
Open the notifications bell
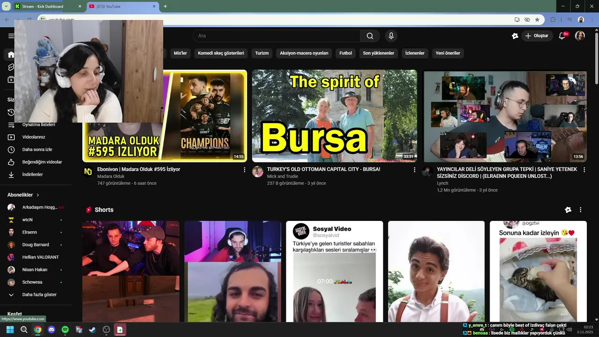pos(563,36)
